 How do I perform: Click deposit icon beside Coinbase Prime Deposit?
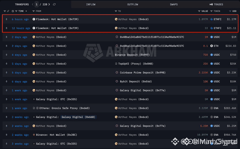(x=117, y=73)
